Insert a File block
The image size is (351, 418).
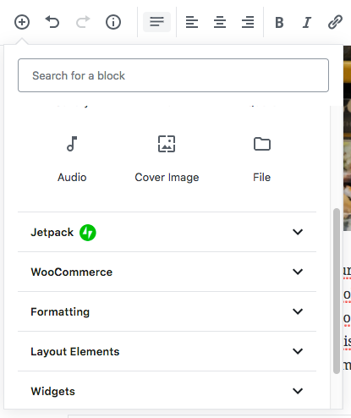pyautogui.click(x=262, y=159)
